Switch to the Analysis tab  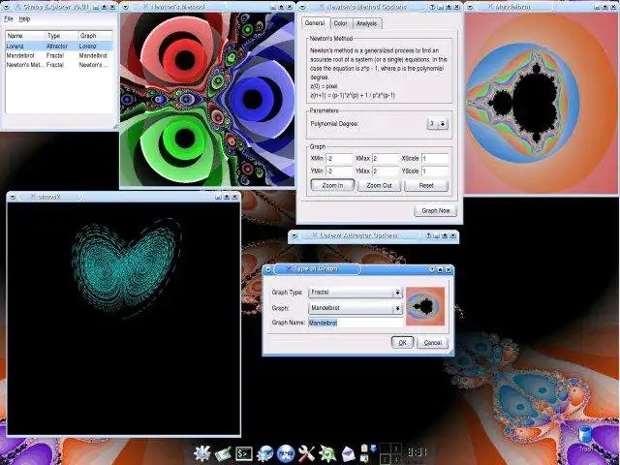[366, 23]
